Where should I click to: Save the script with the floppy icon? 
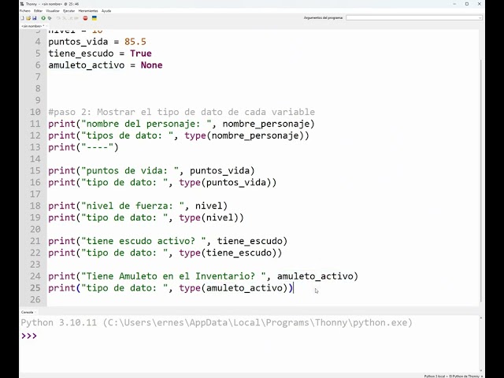click(x=34, y=18)
